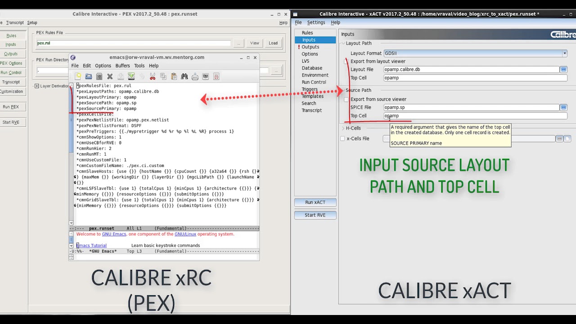Enable Export from layout viewer checkbox

(347, 61)
